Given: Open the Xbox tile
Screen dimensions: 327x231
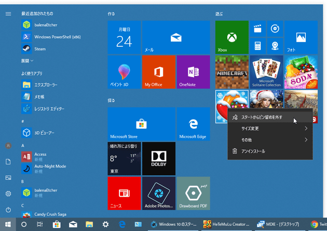Looking at the screenshot, I should coord(232,37).
